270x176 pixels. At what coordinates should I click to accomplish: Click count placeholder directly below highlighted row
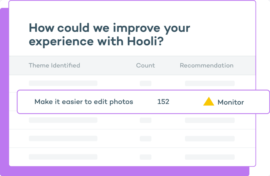145,120
